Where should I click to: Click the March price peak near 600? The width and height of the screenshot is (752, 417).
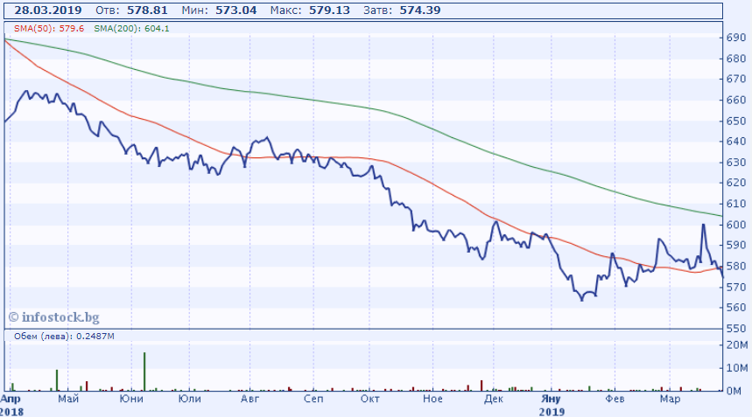coord(703,225)
